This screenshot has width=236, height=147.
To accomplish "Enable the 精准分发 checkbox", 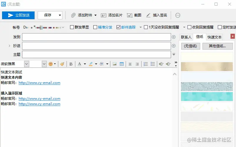I will [95, 27].
